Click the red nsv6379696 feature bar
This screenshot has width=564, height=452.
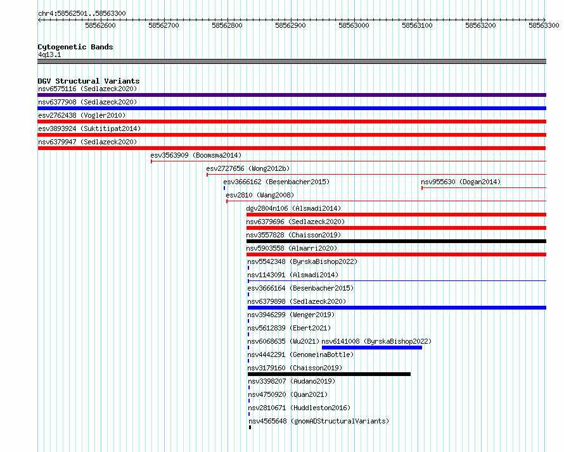click(396, 228)
